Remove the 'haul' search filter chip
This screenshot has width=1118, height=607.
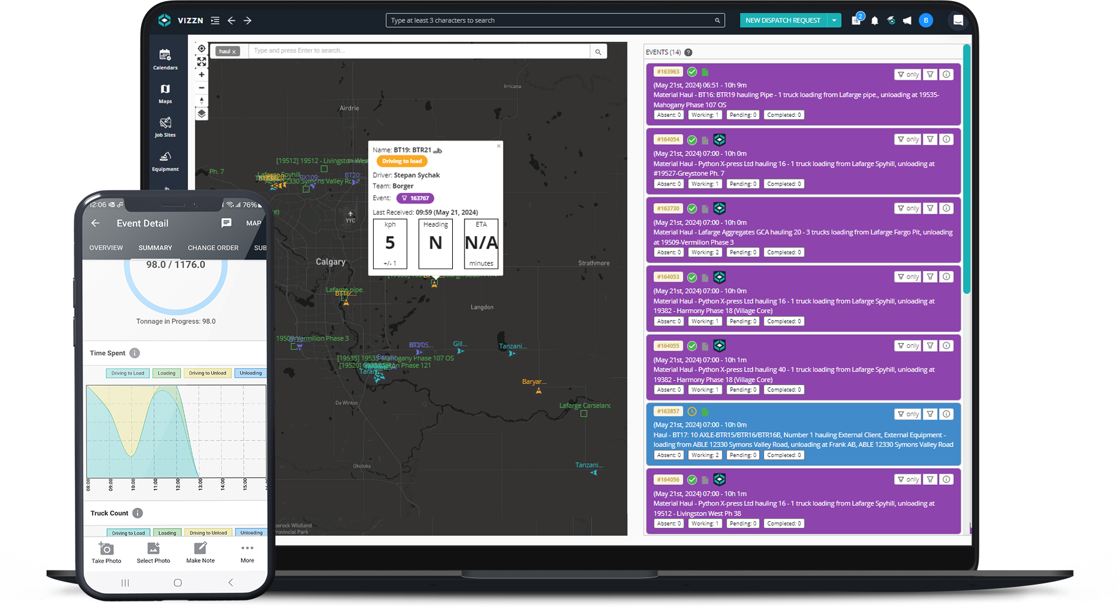click(235, 51)
